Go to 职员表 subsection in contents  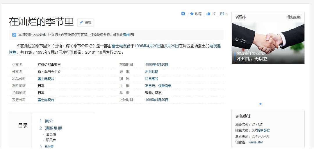point(51,140)
